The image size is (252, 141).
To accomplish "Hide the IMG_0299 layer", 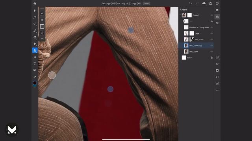I will pyautogui.click(x=211, y=52).
